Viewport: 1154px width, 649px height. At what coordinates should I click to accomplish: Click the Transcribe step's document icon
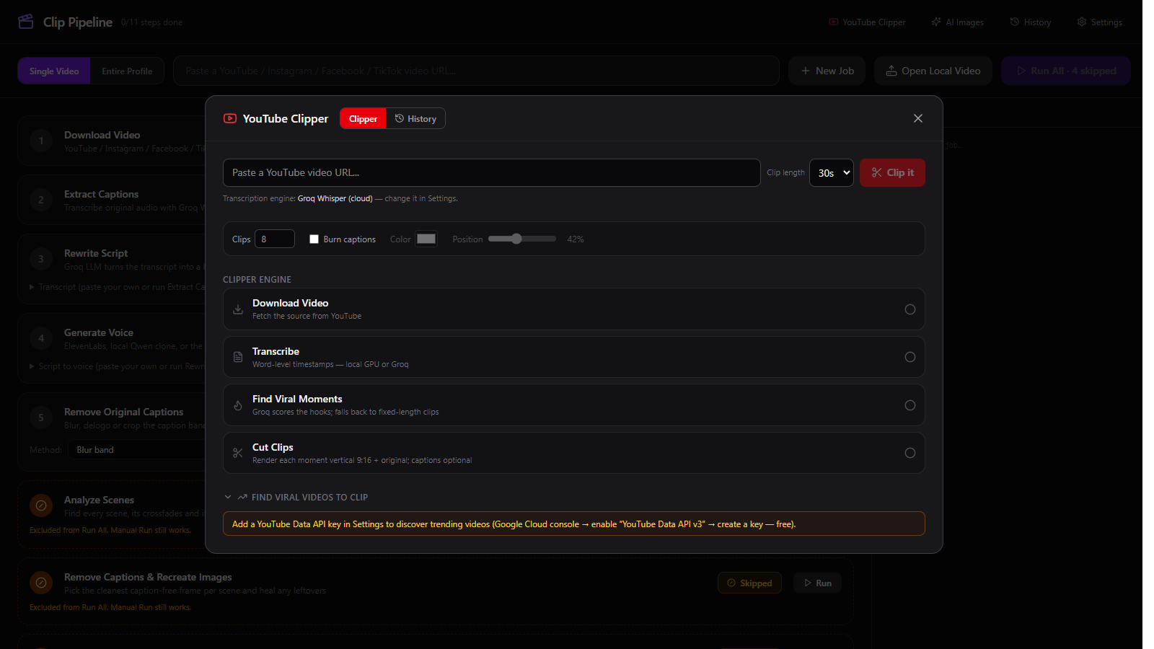coord(238,357)
